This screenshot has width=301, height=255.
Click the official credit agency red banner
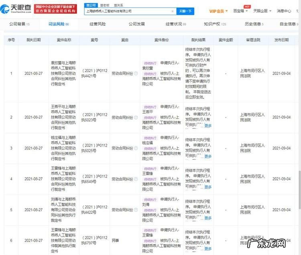55,9
